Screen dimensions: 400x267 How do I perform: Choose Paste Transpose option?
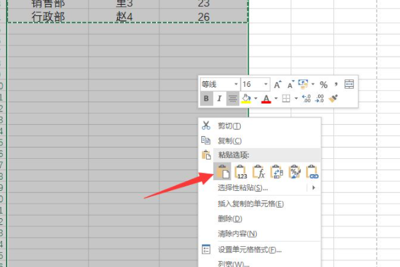277,172
